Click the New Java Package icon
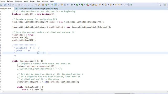 click(x=43, y=5)
